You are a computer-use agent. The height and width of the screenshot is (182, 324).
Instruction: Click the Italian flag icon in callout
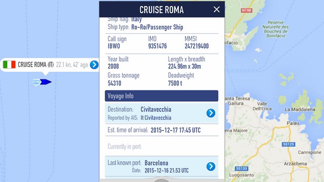[9, 65]
